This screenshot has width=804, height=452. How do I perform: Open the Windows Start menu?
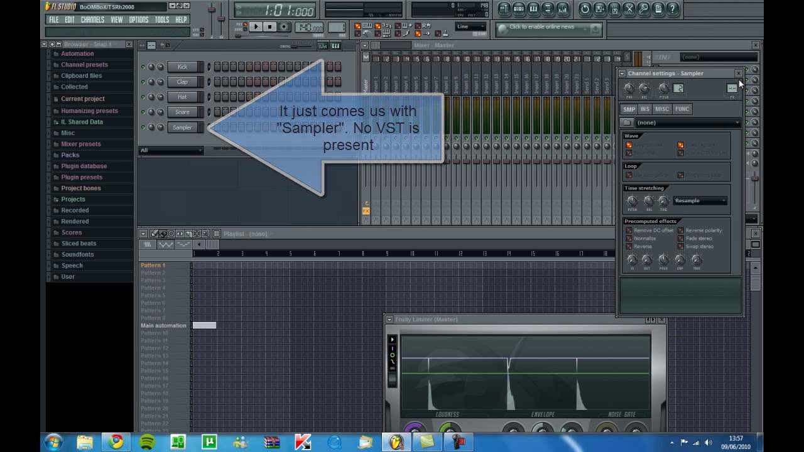click(53, 442)
